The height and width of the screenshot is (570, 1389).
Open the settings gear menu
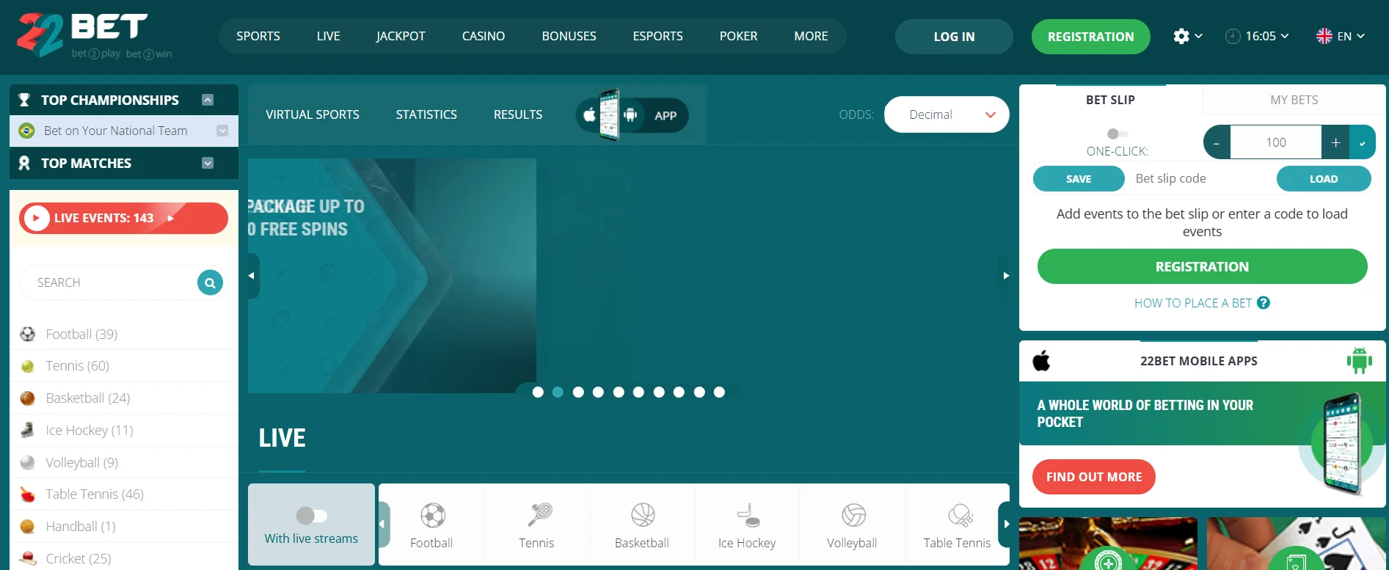point(1181,36)
